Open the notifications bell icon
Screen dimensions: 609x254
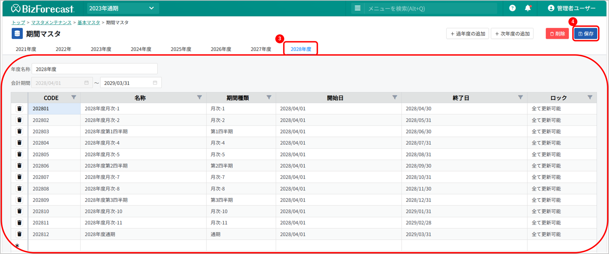(528, 8)
